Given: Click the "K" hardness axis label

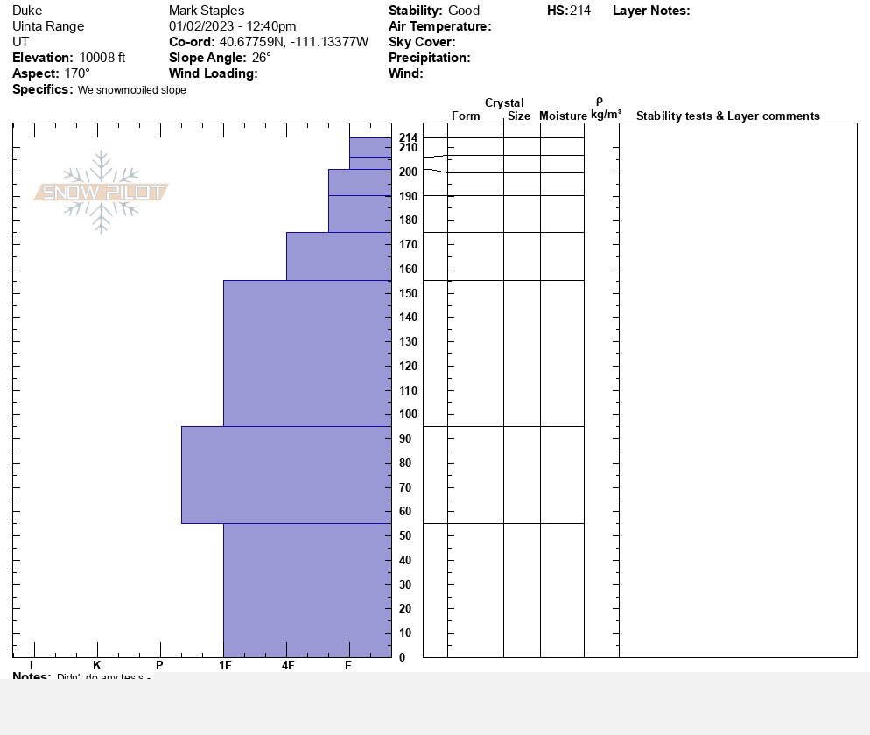Looking at the screenshot, I should coord(97,665).
